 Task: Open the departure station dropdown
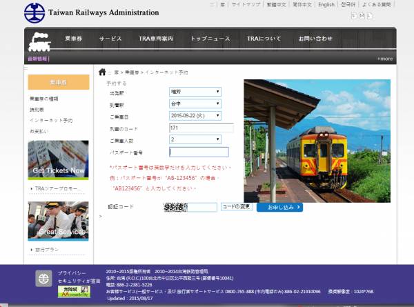pyautogui.click(x=195, y=92)
